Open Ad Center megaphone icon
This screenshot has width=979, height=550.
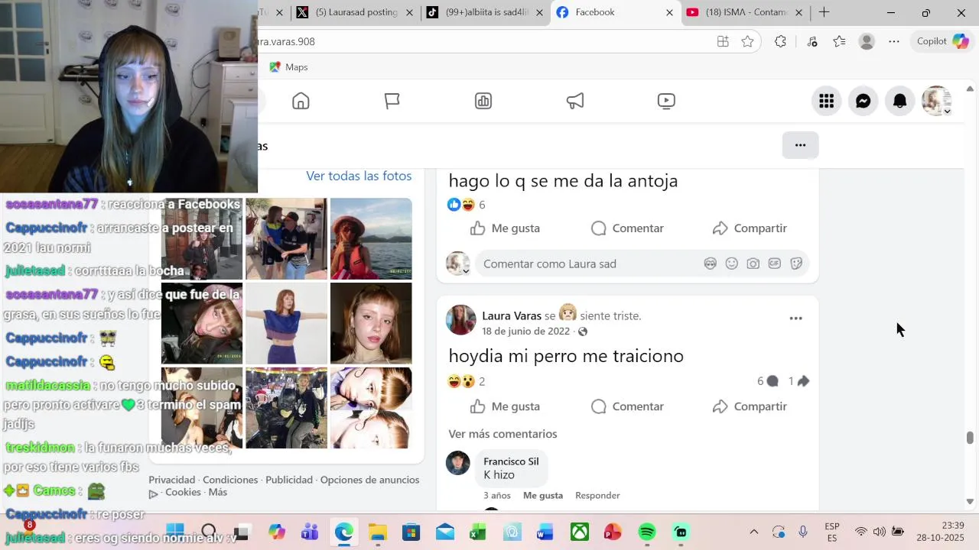575,101
